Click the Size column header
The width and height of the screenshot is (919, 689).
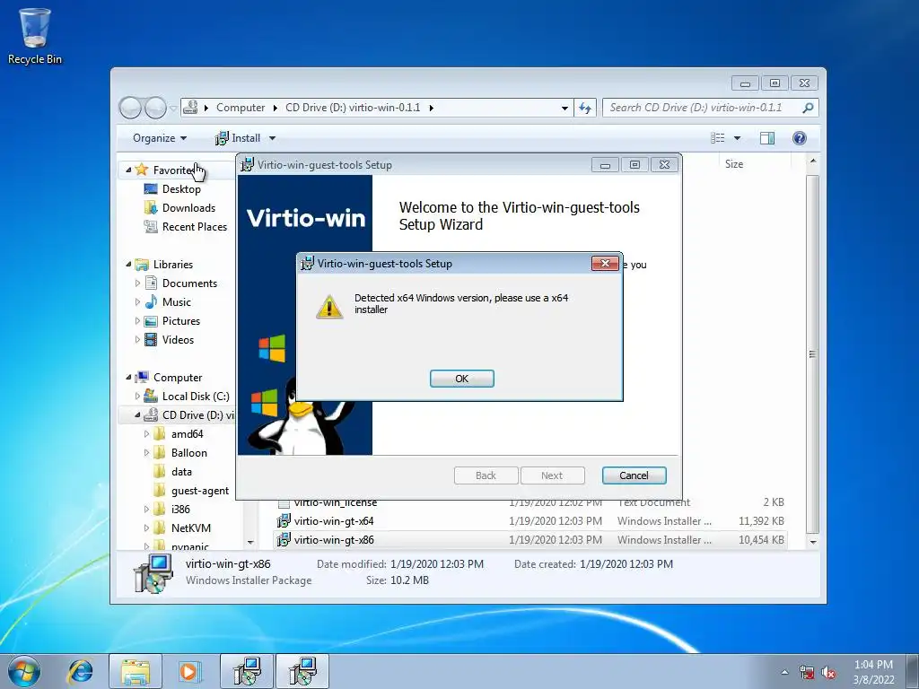click(734, 164)
